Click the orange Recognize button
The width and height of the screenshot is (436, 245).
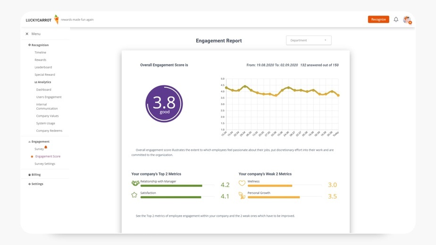(x=378, y=19)
